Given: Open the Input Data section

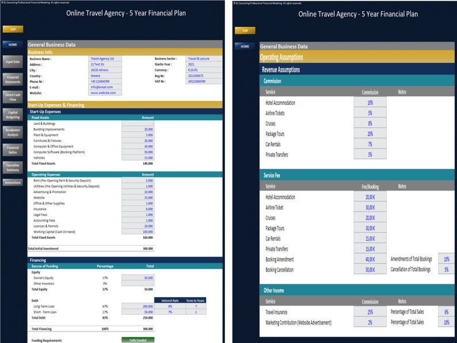Looking at the screenshot, I should [13, 62].
